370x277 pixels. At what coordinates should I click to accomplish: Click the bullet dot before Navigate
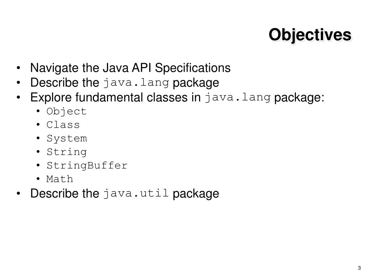pos(18,68)
